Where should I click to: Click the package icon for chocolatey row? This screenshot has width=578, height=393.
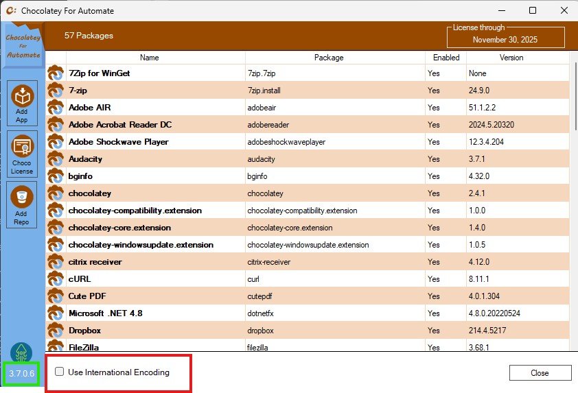56,193
